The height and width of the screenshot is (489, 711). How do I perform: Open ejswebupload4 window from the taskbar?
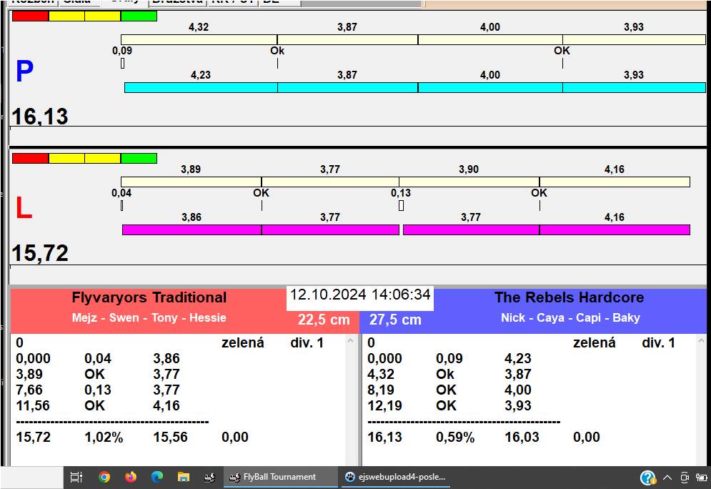click(x=395, y=477)
